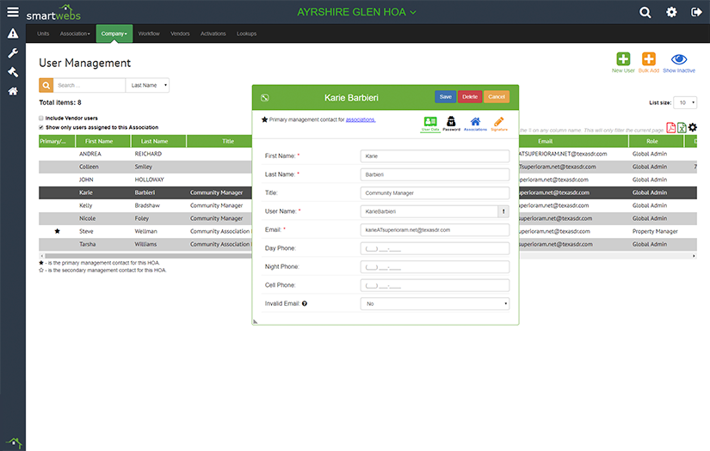Image resolution: width=710 pixels, height=451 pixels.
Task: Toggle Include Vendor users checkbox
Action: [x=41, y=118]
